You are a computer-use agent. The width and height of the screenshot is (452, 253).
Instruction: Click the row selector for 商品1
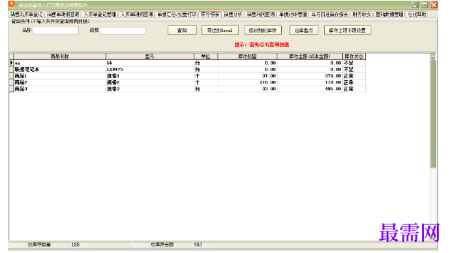tap(11, 76)
